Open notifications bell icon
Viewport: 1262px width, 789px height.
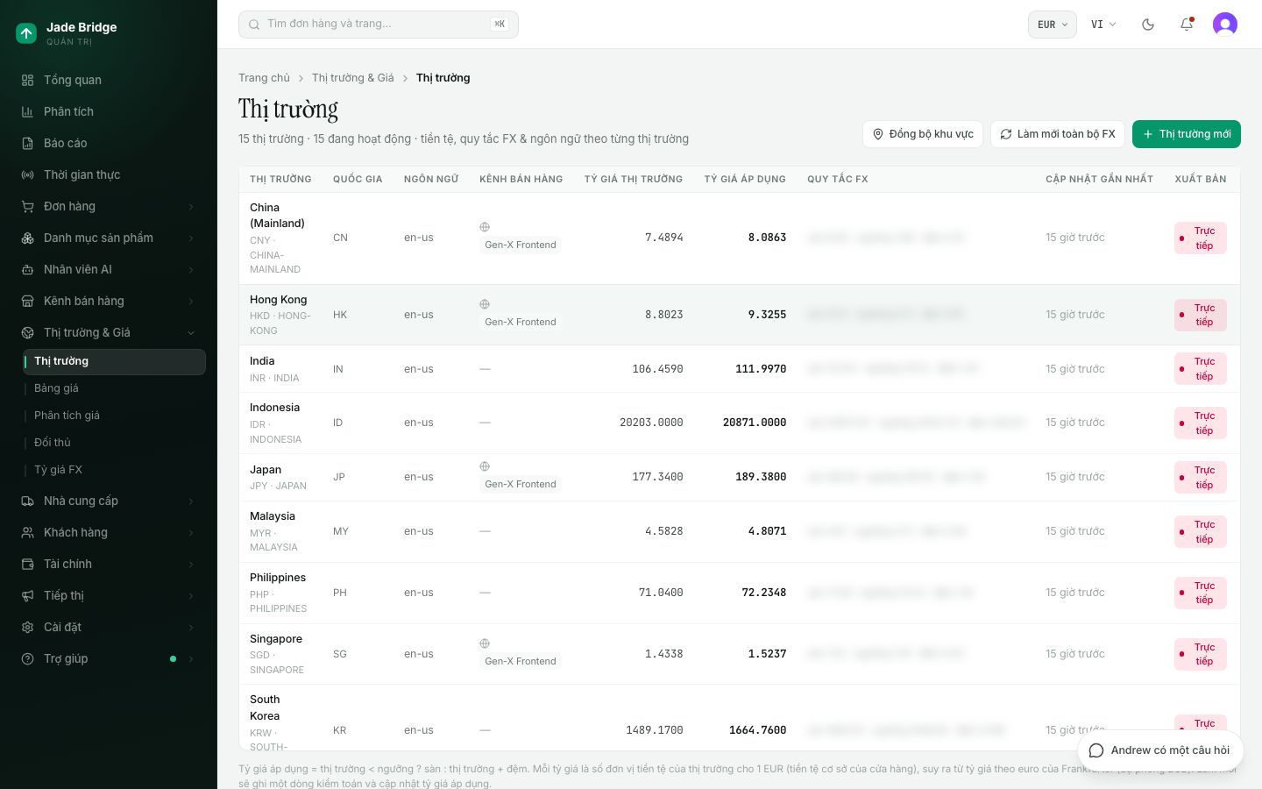click(x=1187, y=25)
